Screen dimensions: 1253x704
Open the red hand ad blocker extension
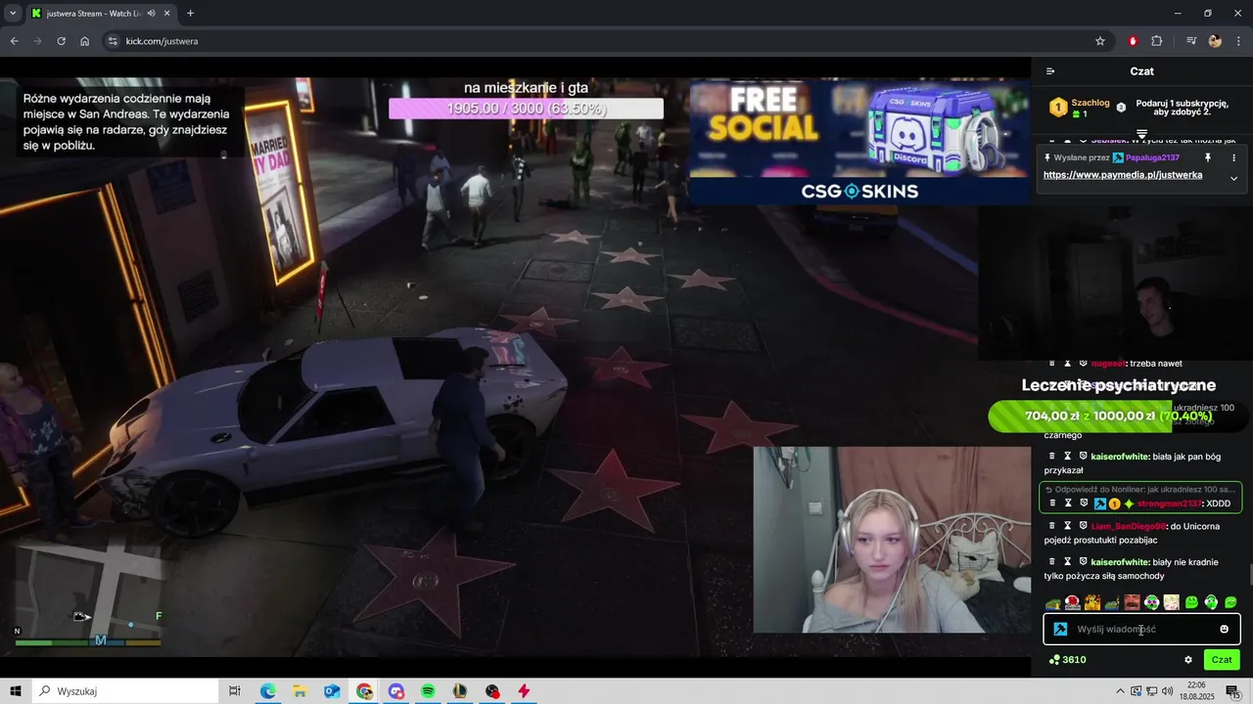pos(1133,41)
